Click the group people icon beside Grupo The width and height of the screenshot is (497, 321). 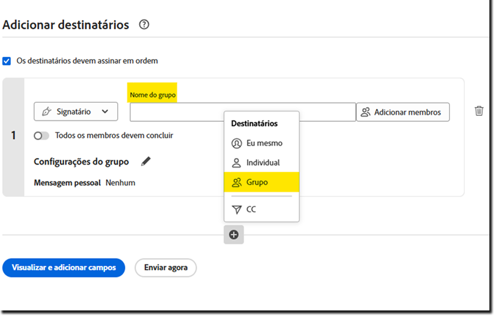click(x=237, y=182)
